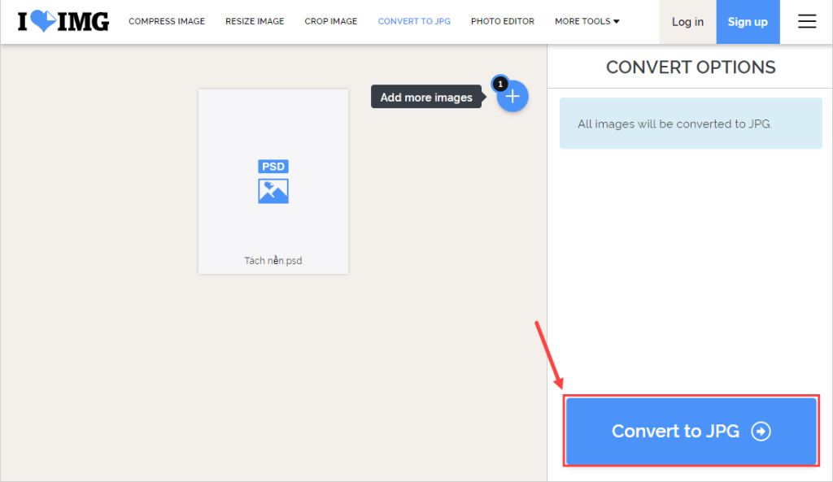The width and height of the screenshot is (833, 482).
Task: Click the Log in button
Action: pos(687,22)
